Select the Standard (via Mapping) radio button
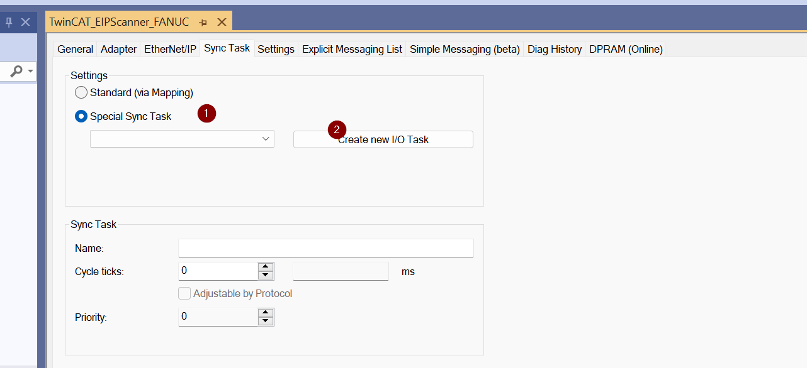807x368 pixels. click(x=81, y=93)
